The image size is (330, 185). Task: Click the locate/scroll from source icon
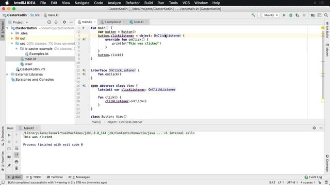tap(49, 22)
